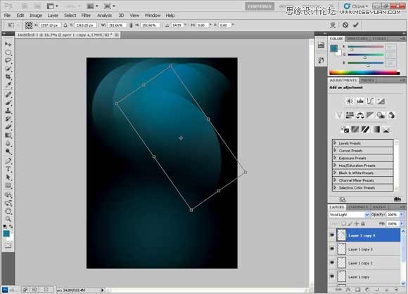Open the CS Live button
408x294 pixels.
(357, 6)
